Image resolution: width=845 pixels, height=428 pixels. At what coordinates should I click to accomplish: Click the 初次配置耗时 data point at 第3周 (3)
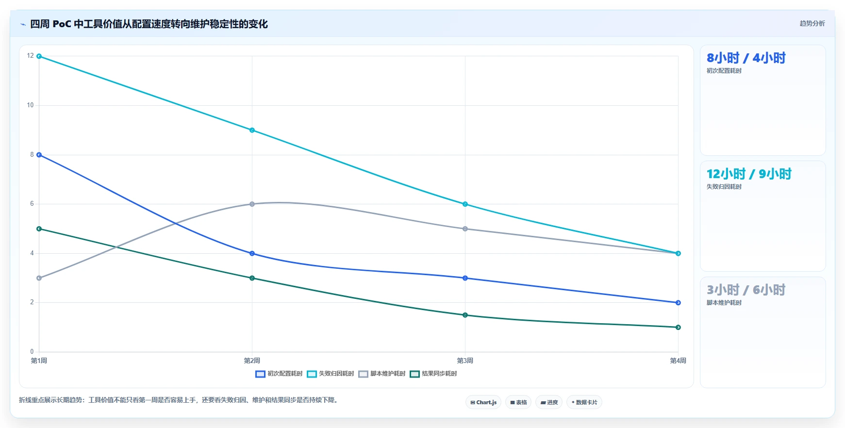click(x=465, y=278)
